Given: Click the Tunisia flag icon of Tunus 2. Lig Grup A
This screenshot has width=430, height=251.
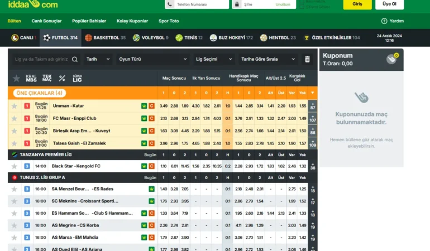Looking at the screenshot, I should 15,177.
